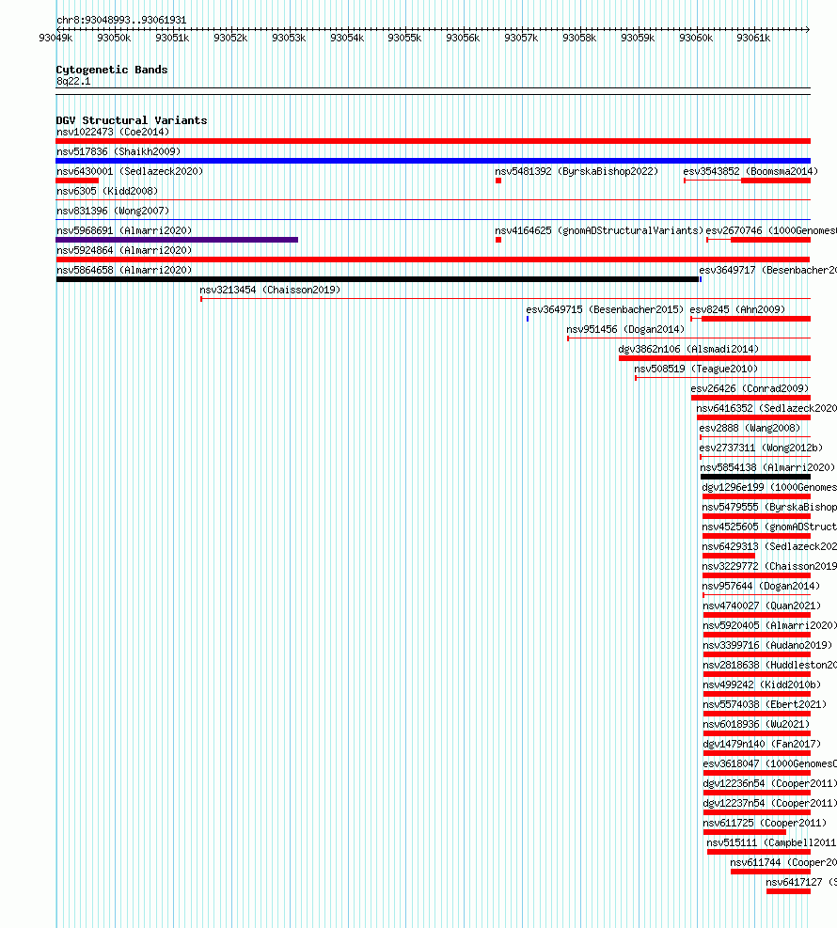Click nsv3399716 (Audano2019) label
The width and height of the screenshot is (837, 928).
(x=767, y=645)
